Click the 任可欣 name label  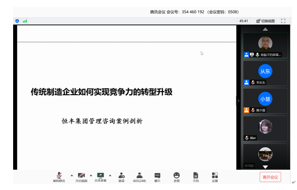click(x=249, y=166)
